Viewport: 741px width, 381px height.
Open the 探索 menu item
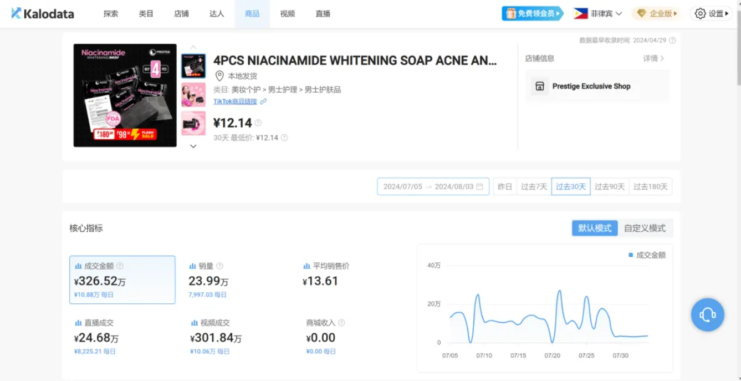point(111,14)
